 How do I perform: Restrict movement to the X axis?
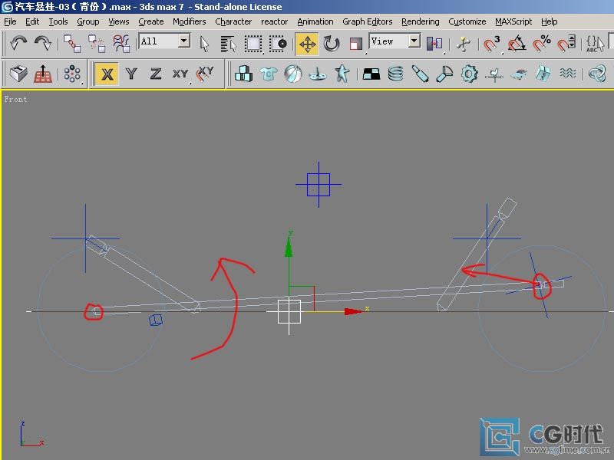click(x=107, y=74)
